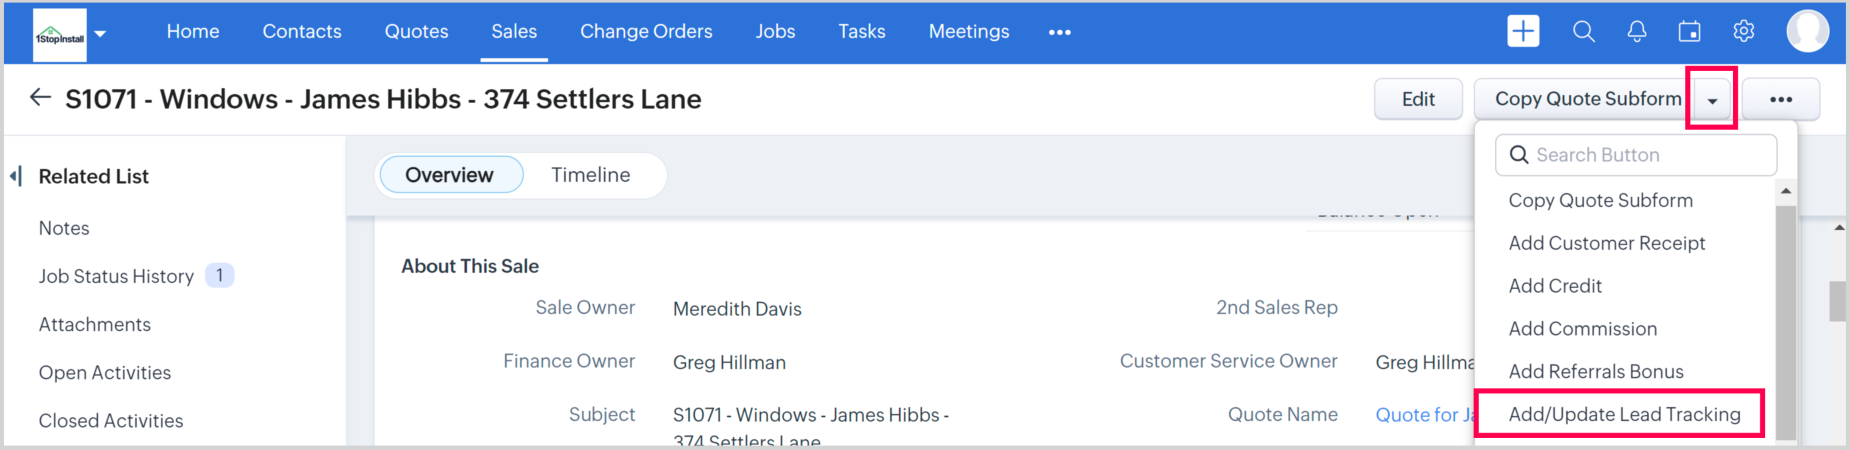Viewport: 1850px width, 450px height.
Task: Click into the Search Button field
Action: point(1645,155)
